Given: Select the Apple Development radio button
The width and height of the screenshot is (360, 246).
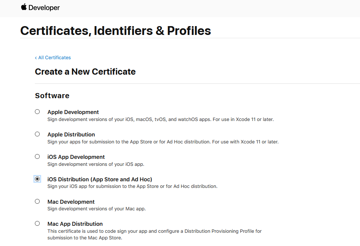Looking at the screenshot, I should click(37, 112).
